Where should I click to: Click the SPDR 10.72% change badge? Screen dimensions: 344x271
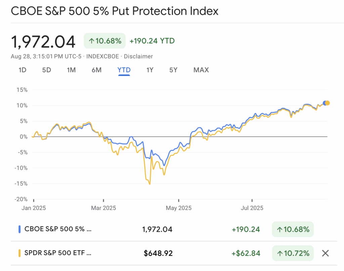(x=293, y=253)
